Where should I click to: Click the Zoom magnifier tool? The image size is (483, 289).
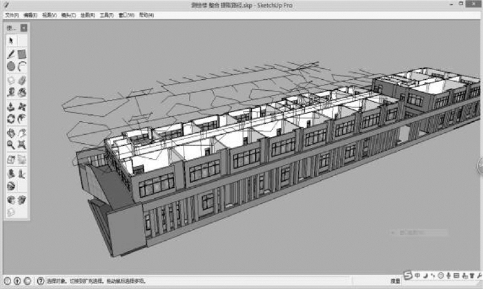click(11, 145)
